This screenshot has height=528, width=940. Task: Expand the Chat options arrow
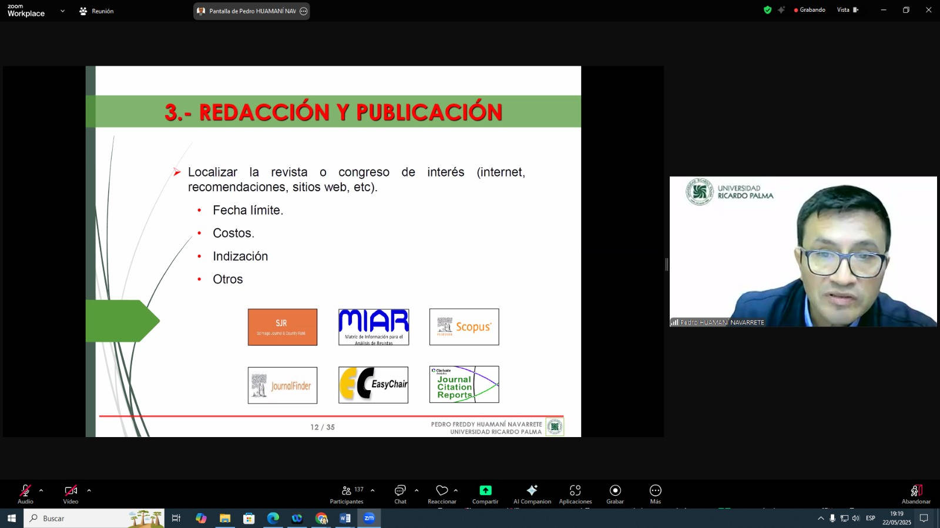tap(417, 490)
